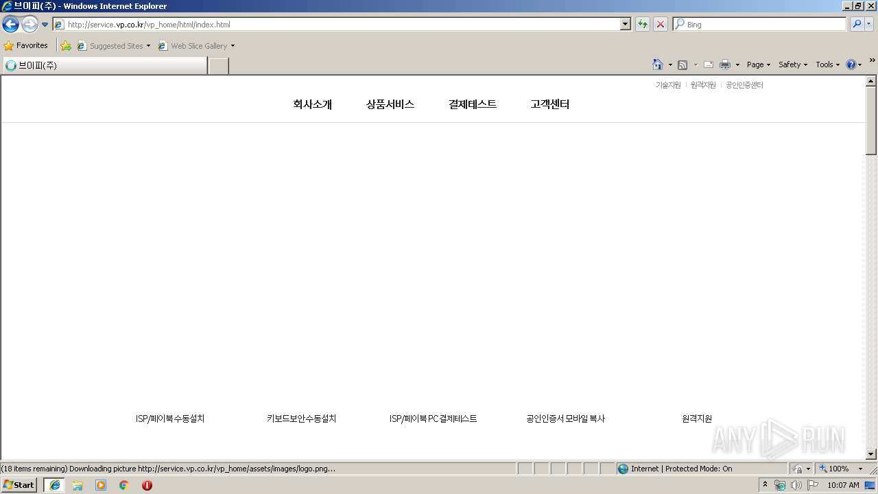Open Windows Explorer folder taskbar icon
The height and width of the screenshot is (494, 878).
(78, 485)
